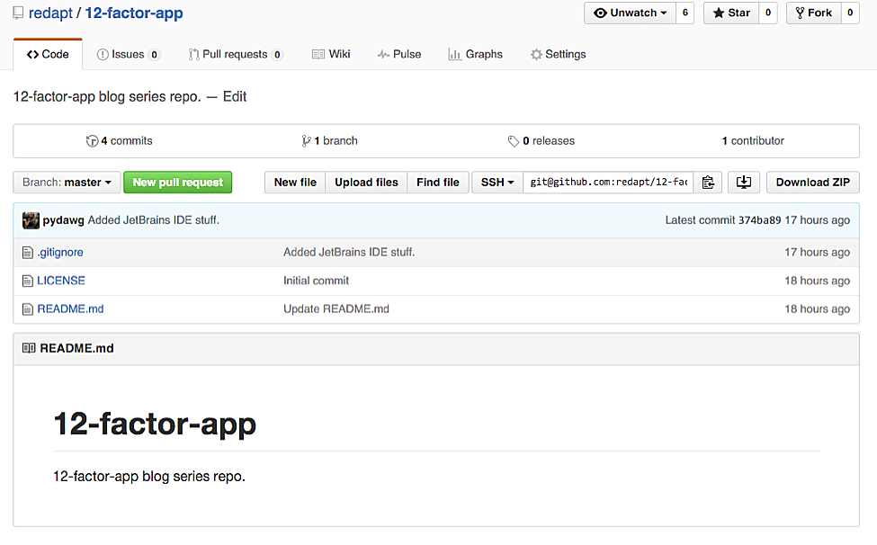This screenshot has height=545, width=877.
Task: Click the Find file button
Action: click(438, 183)
